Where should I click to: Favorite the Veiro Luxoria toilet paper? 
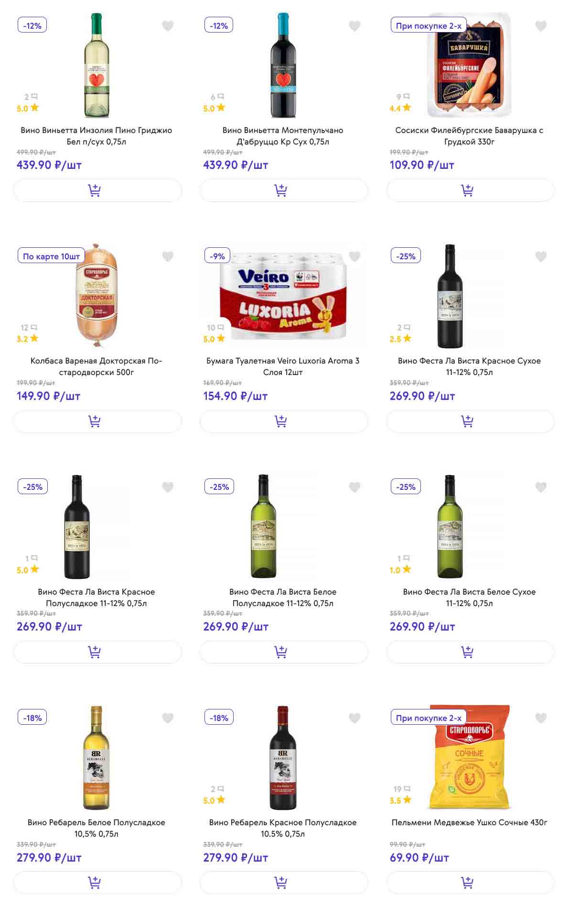pos(354,256)
